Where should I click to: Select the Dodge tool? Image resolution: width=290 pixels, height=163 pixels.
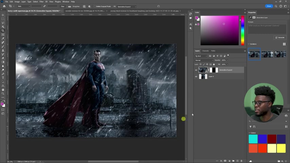click(x=3, y=70)
